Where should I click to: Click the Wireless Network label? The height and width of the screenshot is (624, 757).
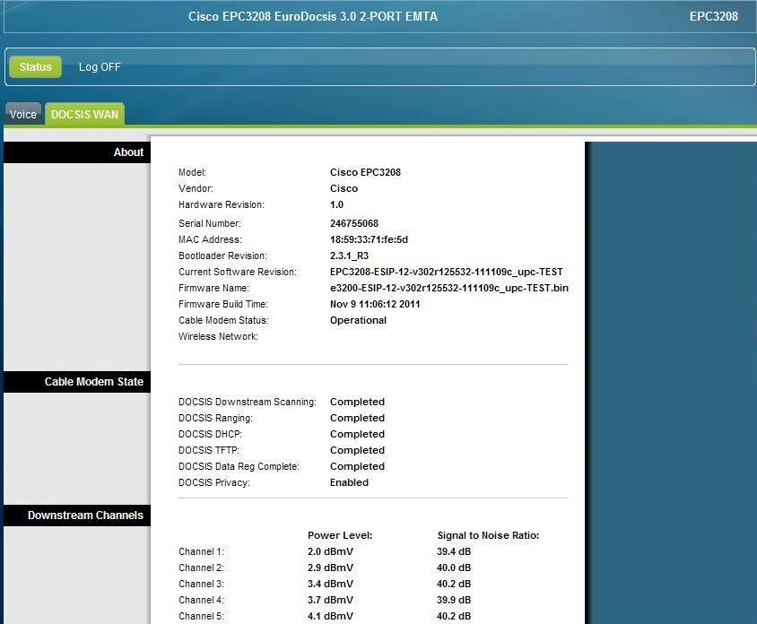pos(218,336)
